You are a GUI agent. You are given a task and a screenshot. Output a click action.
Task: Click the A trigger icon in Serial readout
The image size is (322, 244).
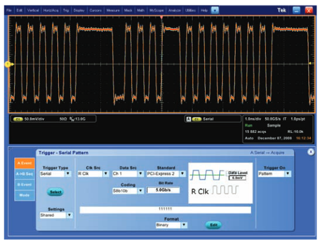(x=189, y=119)
